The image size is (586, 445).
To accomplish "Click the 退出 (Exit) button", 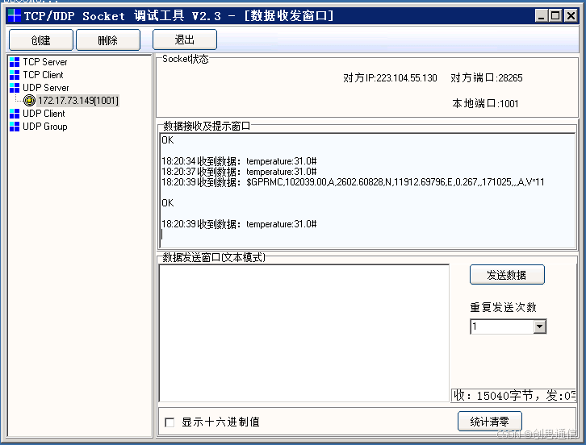I will (x=185, y=40).
